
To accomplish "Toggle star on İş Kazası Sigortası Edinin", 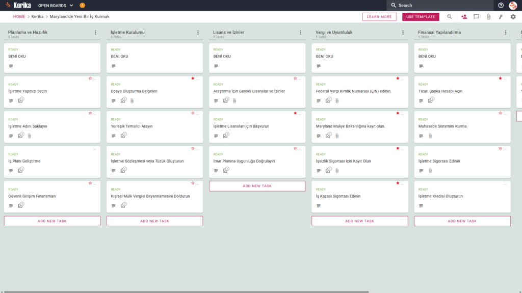I will (398, 183).
